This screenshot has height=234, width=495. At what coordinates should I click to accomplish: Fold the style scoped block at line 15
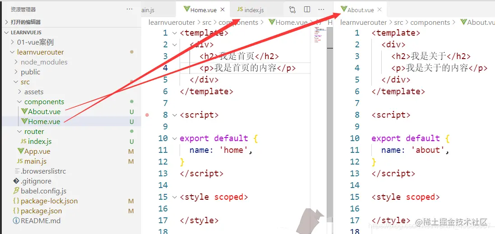[x=175, y=197]
